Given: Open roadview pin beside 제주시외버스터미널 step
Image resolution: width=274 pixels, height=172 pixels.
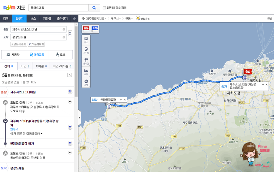Looking at the screenshot, I should 70,92.
